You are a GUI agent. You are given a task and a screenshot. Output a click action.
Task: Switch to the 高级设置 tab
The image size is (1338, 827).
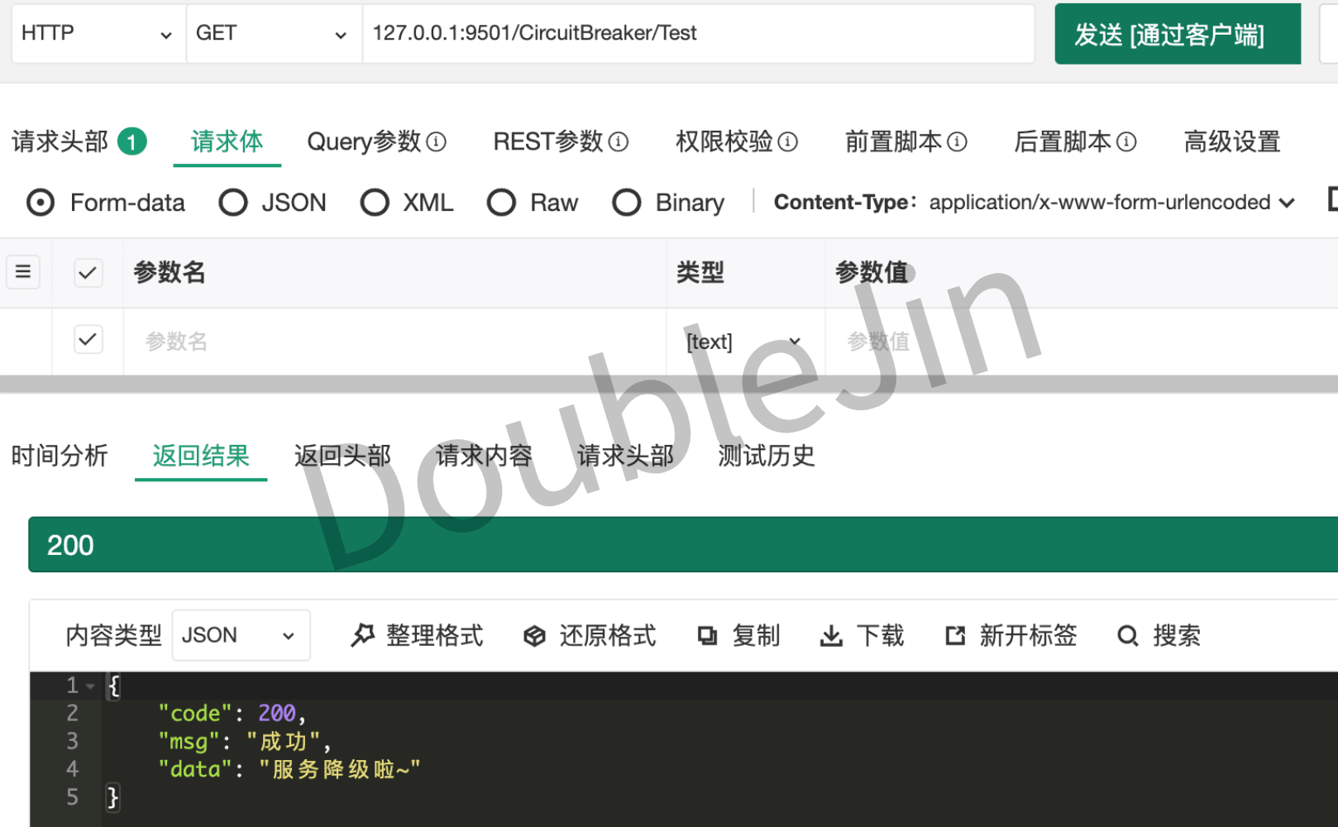pos(1232,141)
